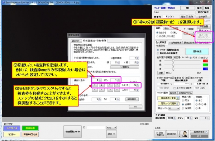The width and height of the screenshot is (215, 141).
Task: Click the Storage man avatar icon
Action: [x=183, y=134]
